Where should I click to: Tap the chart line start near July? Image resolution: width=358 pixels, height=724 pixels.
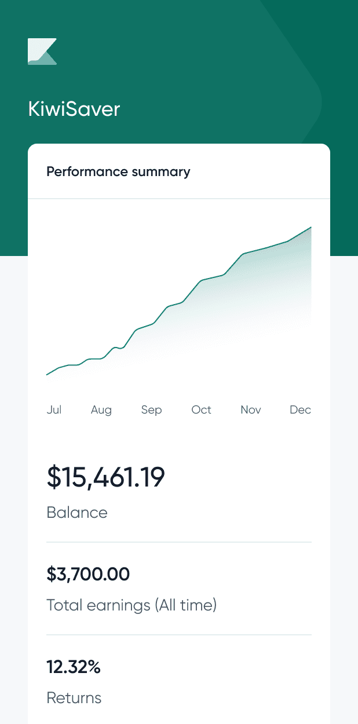48,374
